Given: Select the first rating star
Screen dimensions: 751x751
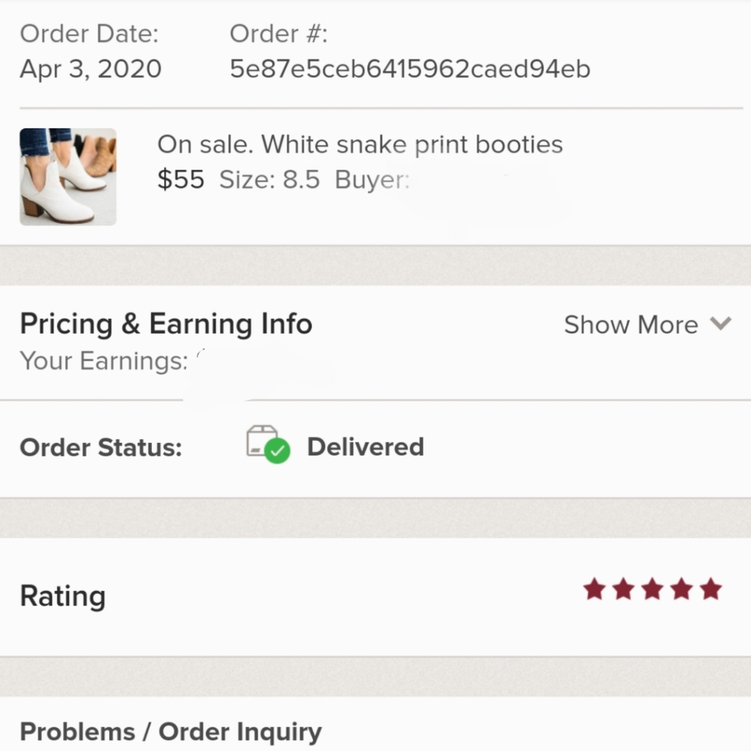Looking at the screenshot, I should pyautogui.click(x=594, y=589).
